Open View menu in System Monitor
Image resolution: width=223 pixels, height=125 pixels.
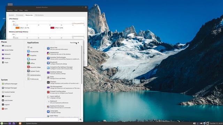coord(21,10)
